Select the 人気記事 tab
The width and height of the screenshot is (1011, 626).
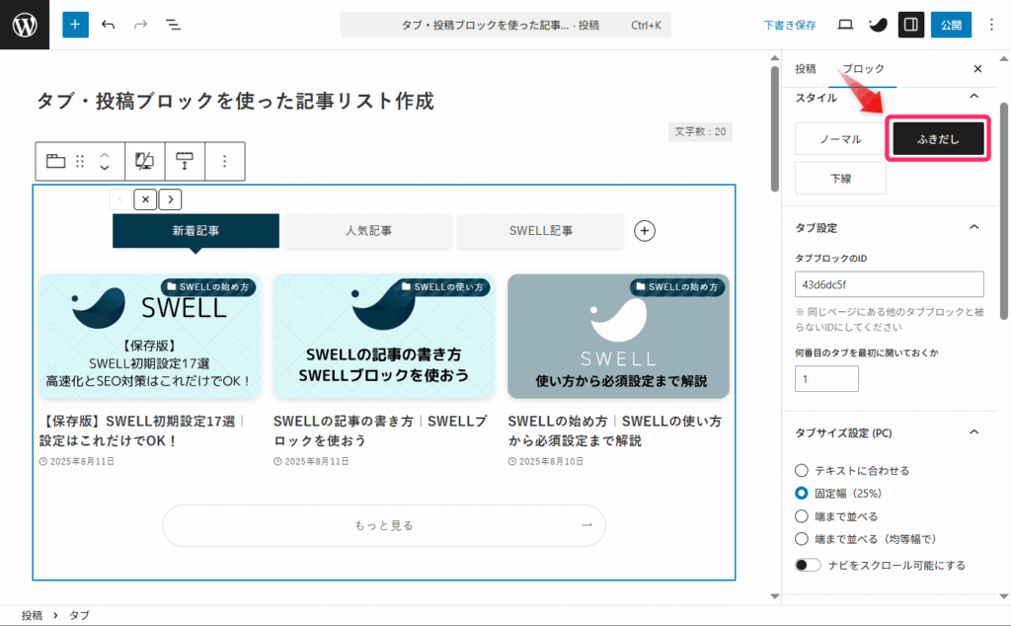[x=368, y=231]
